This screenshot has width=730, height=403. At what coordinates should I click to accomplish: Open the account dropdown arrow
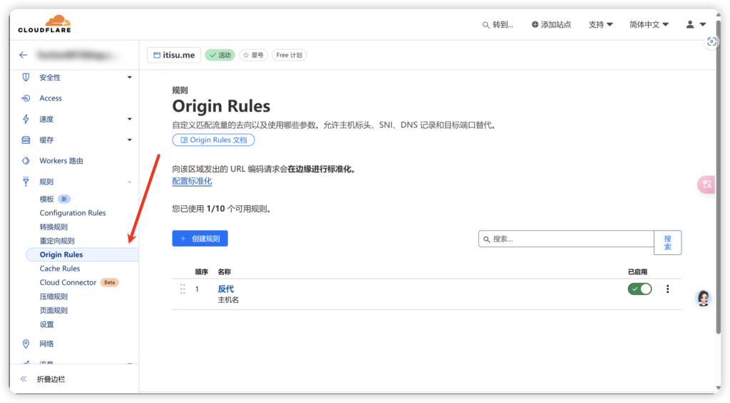pos(703,24)
